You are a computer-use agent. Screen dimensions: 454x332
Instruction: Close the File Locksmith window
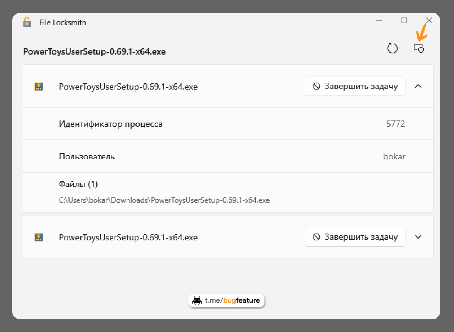tap(429, 21)
